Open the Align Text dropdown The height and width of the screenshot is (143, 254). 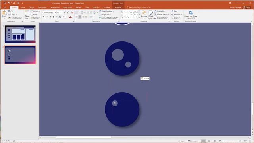(105, 15)
